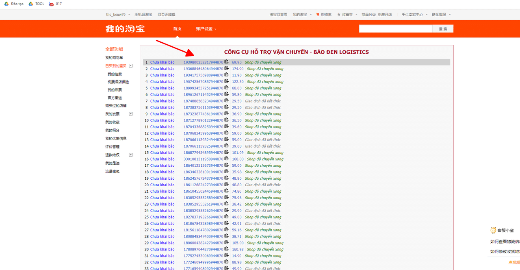This screenshot has width=520, height=270.
Task: Open 我的购物车 in the sidebar
Action: 114,58
